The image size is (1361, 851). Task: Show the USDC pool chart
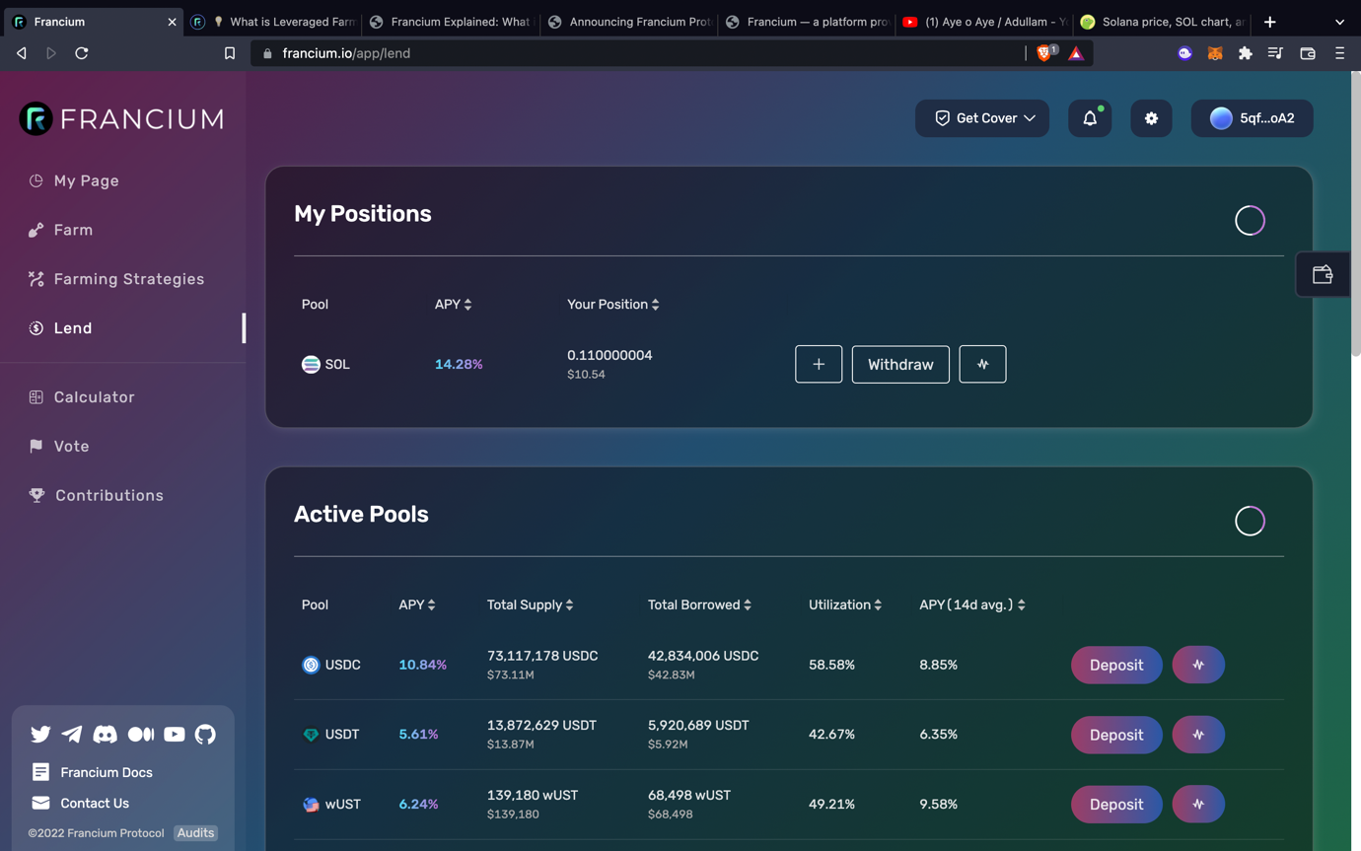click(x=1198, y=665)
